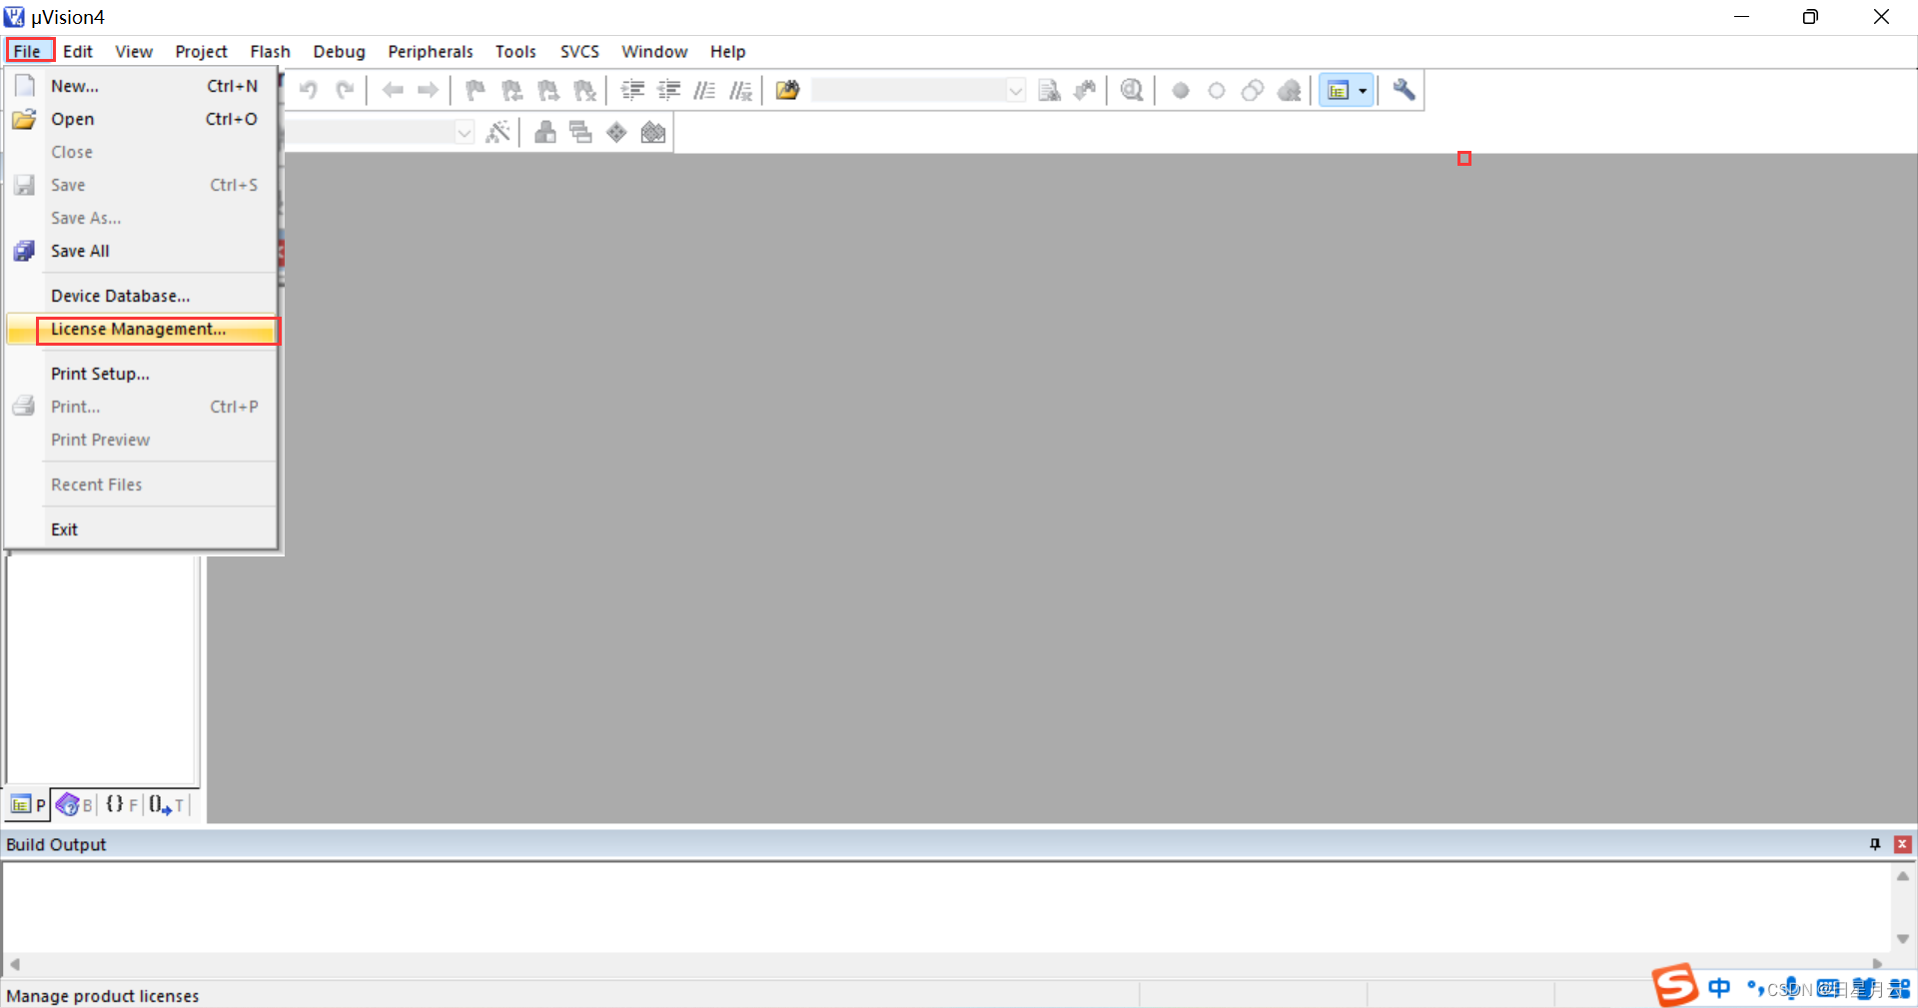Select Print Setup... menu entry

pos(142,374)
